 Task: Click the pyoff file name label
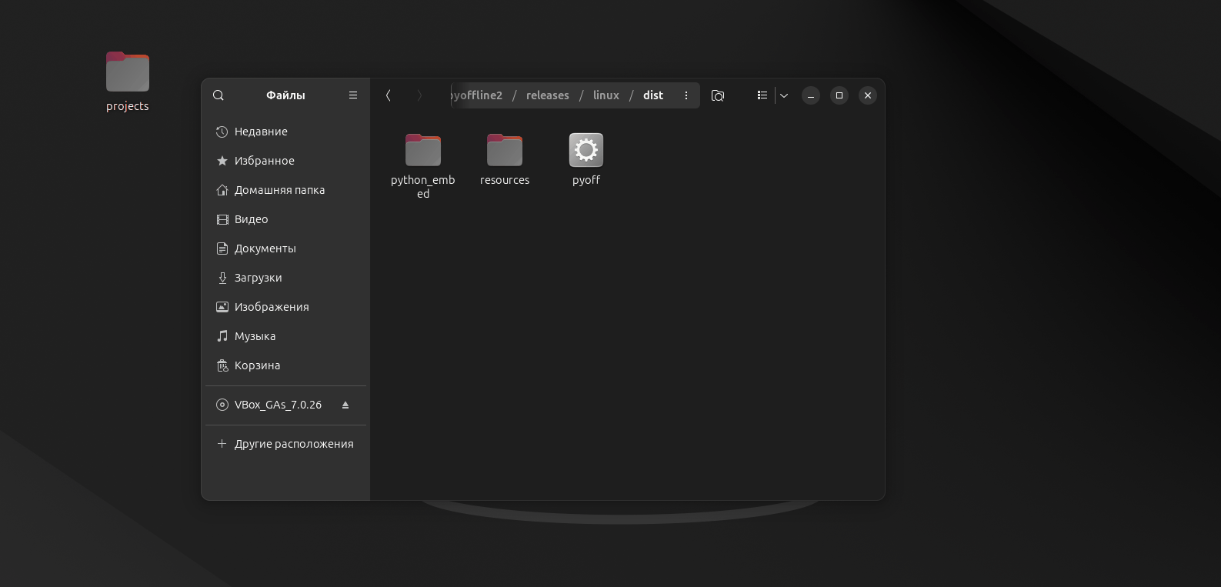[x=586, y=180]
